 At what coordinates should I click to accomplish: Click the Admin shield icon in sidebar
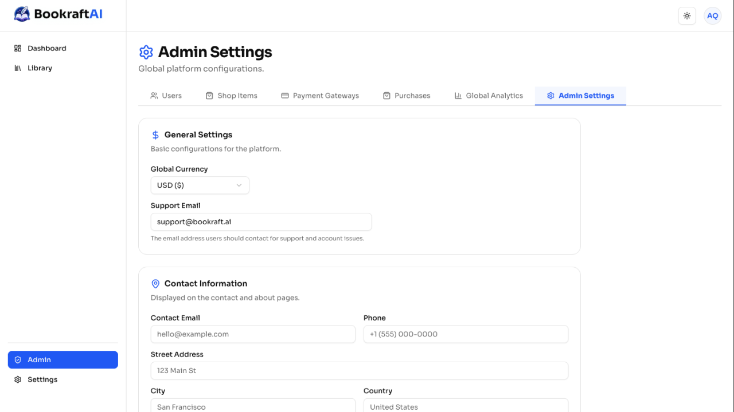click(18, 360)
